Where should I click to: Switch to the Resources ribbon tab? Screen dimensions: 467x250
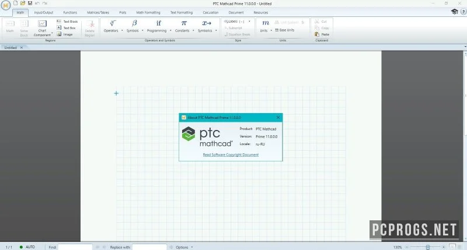tap(260, 12)
